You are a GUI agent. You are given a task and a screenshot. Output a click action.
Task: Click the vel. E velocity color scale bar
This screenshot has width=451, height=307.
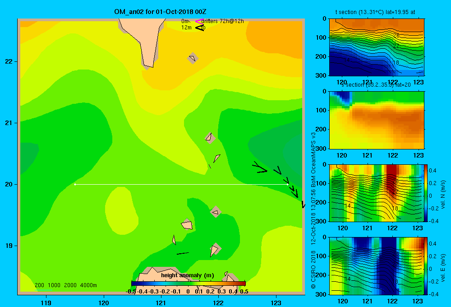(426, 266)
